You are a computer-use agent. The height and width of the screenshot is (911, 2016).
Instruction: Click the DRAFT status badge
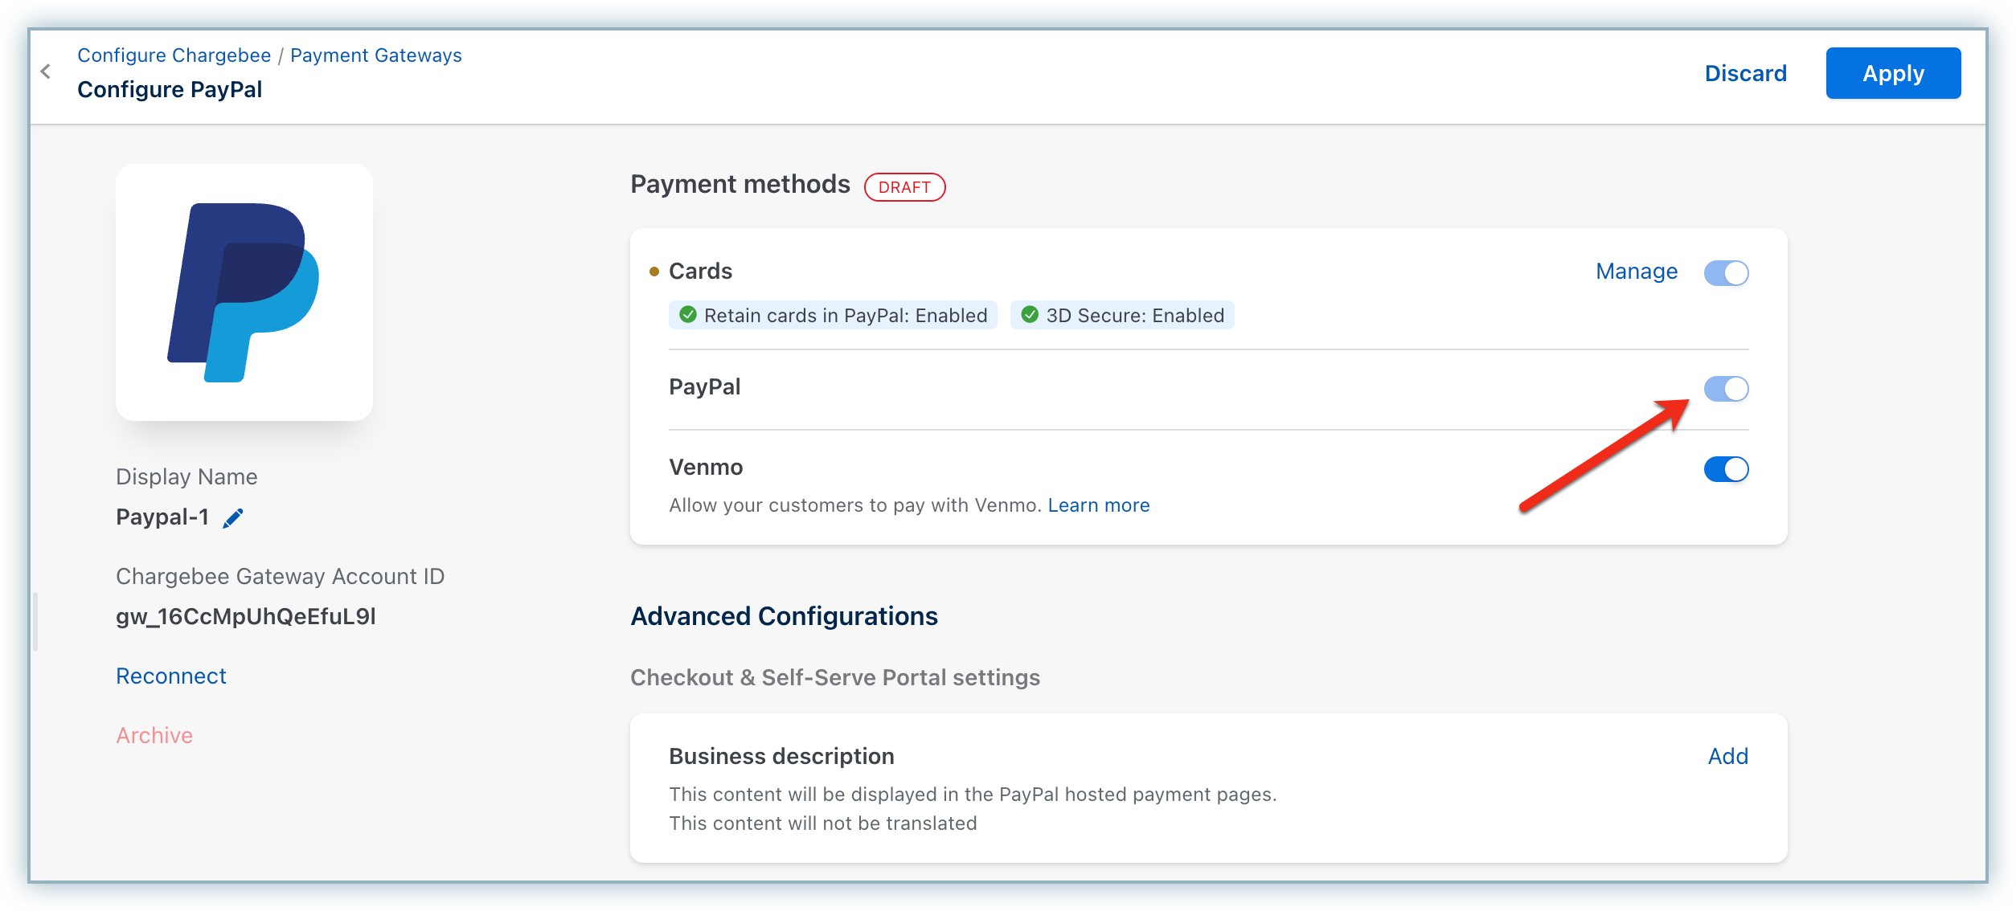(904, 187)
